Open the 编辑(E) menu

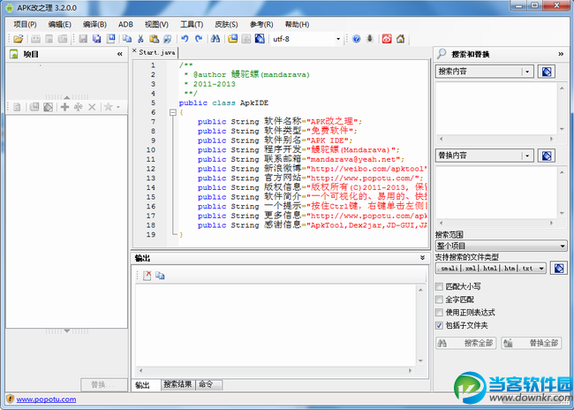click(60, 24)
